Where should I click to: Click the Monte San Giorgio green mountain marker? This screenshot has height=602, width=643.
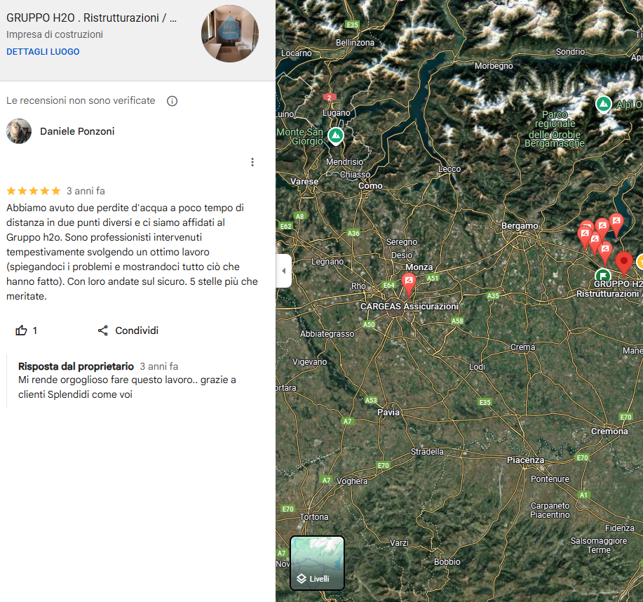click(336, 136)
